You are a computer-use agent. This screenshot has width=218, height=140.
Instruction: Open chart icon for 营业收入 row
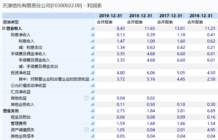pos(93,28)
